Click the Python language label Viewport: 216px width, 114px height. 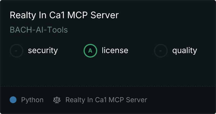coord(32,100)
